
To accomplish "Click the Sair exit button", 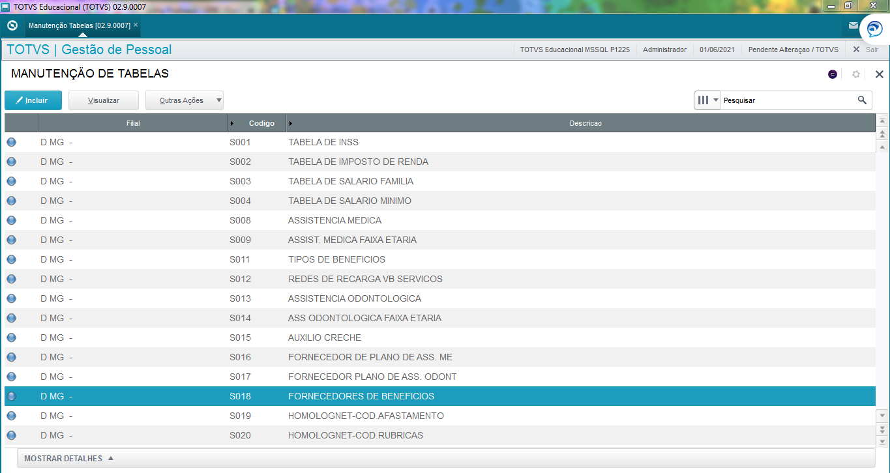I will click(866, 50).
